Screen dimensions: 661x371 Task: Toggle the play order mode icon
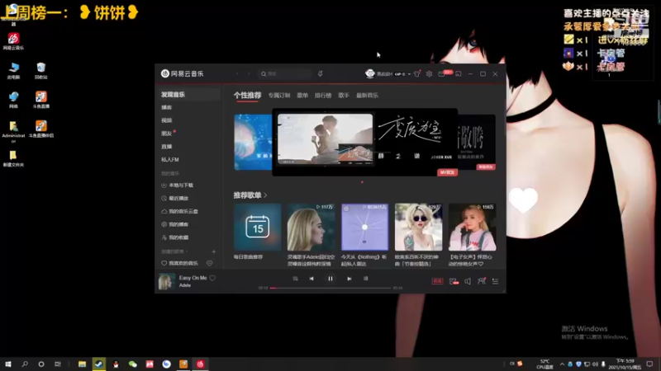pos(295,279)
